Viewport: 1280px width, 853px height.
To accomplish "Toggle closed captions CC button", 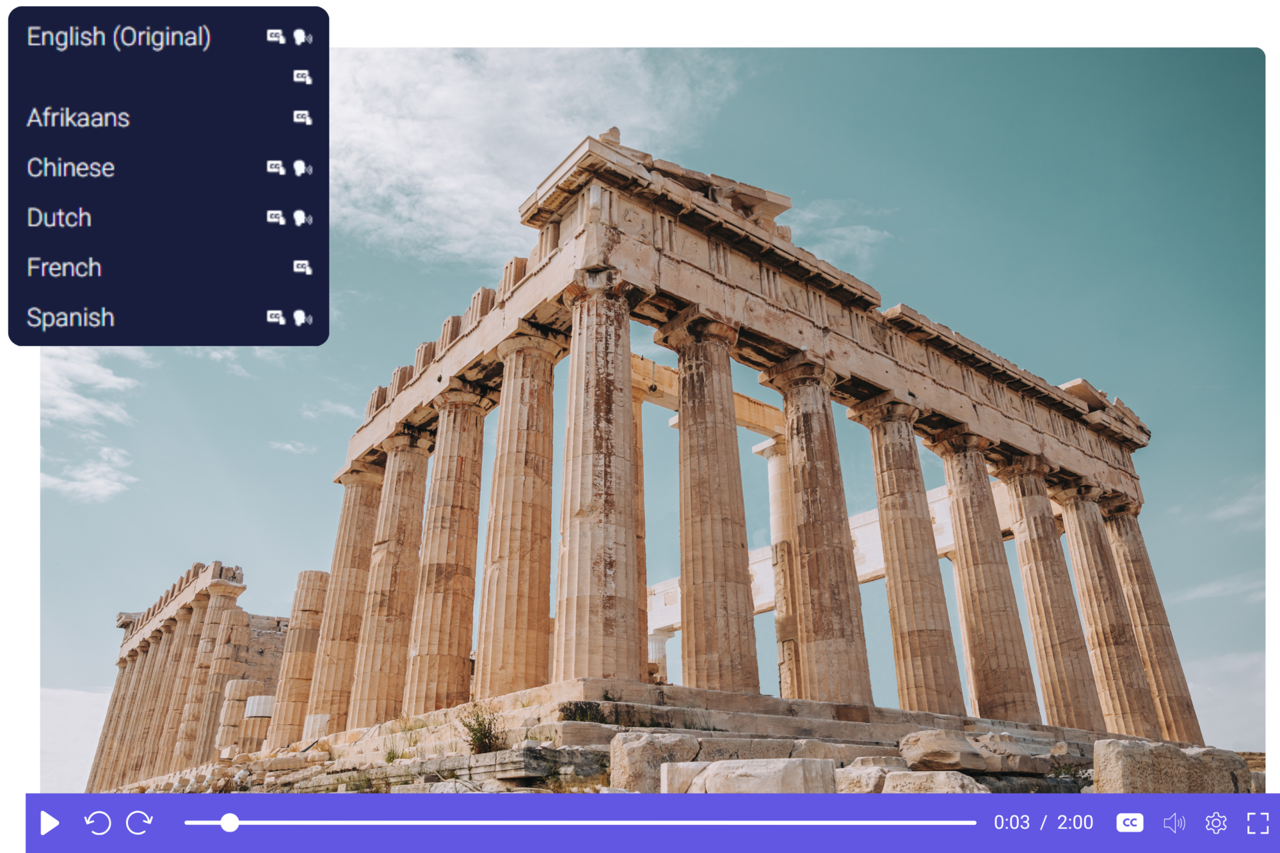I will tap(1129, 823).
